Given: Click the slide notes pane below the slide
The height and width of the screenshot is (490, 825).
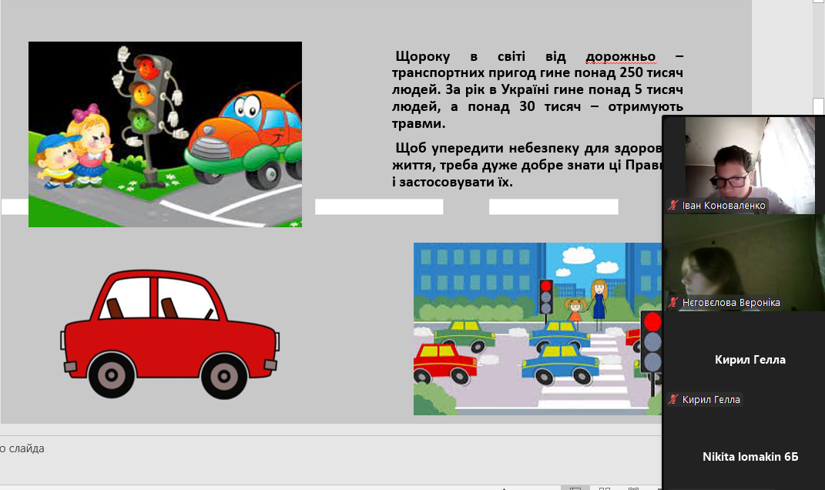Looking at the screenshot, I should (308, 458).
